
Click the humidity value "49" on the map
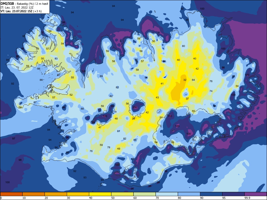click(x=119, y=149)
